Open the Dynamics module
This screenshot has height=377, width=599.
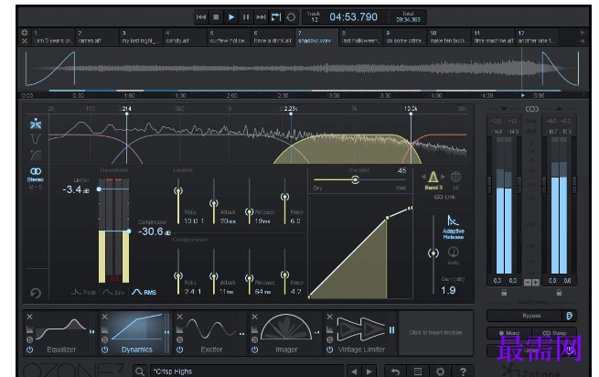[137, 332]
